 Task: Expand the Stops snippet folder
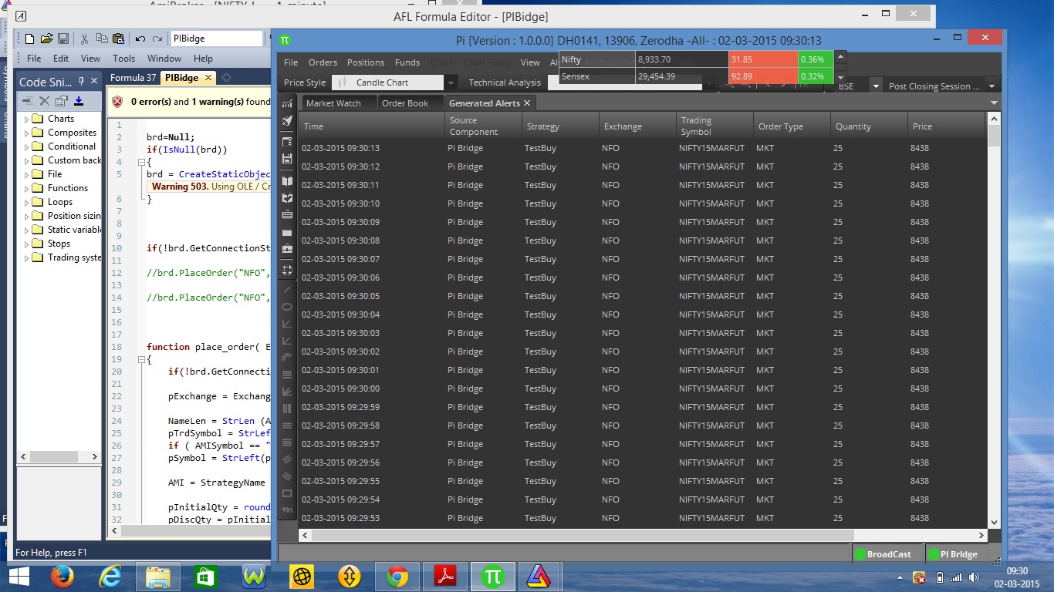click(27, 244)
